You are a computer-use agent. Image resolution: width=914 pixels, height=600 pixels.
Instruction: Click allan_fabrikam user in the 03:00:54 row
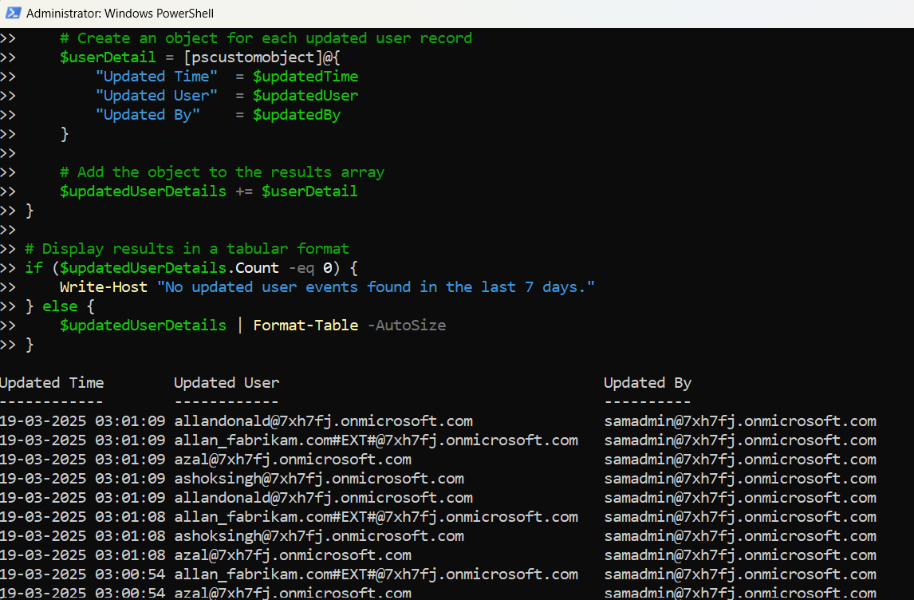[x=375, y=574]
